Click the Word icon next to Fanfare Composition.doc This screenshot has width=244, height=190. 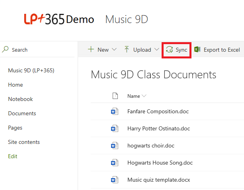pos(115,111)
